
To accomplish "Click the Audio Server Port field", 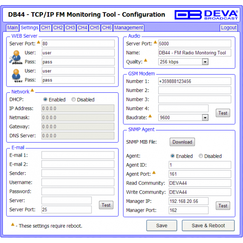I will tap(195, 44).
